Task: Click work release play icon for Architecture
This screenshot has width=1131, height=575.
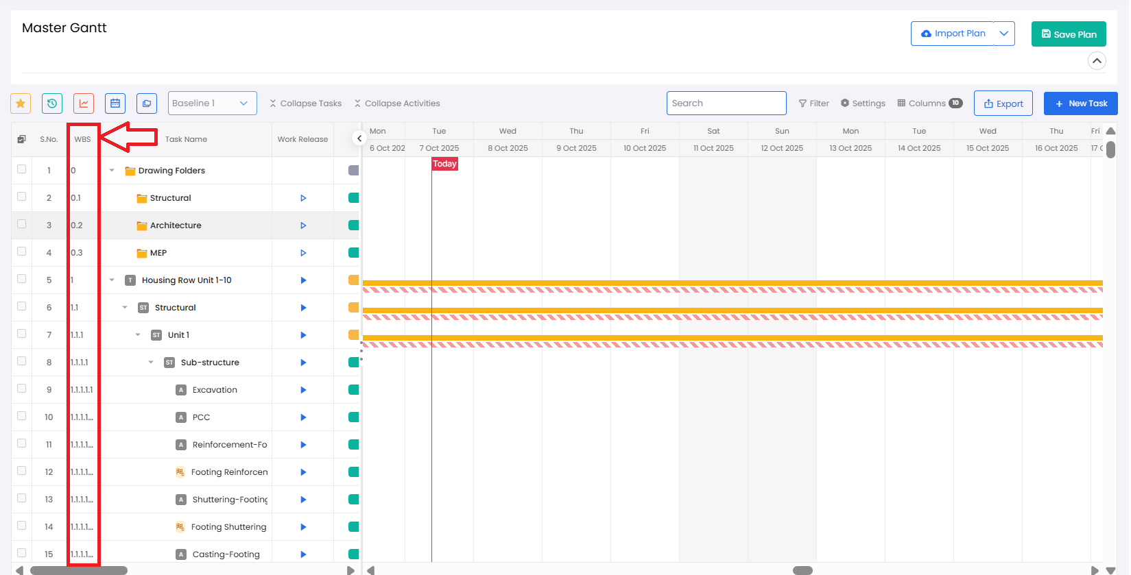Action: (303, 225)
